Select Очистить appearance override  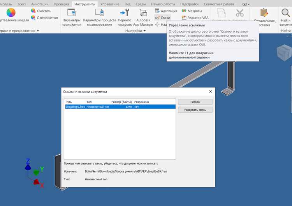click(x=41, y=11)
